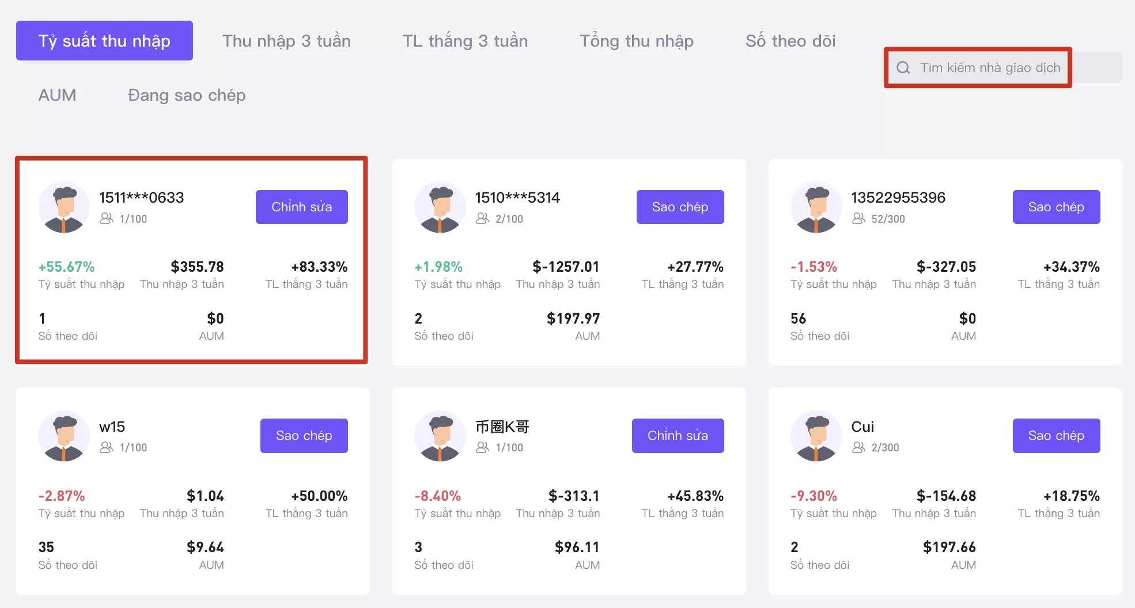Filter by AUM tab

[57, 95]
